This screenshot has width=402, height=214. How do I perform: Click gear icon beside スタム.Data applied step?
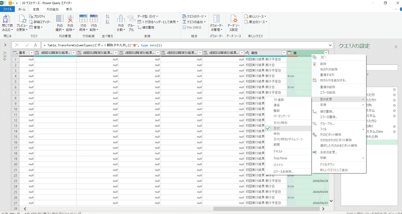(394, 131)
